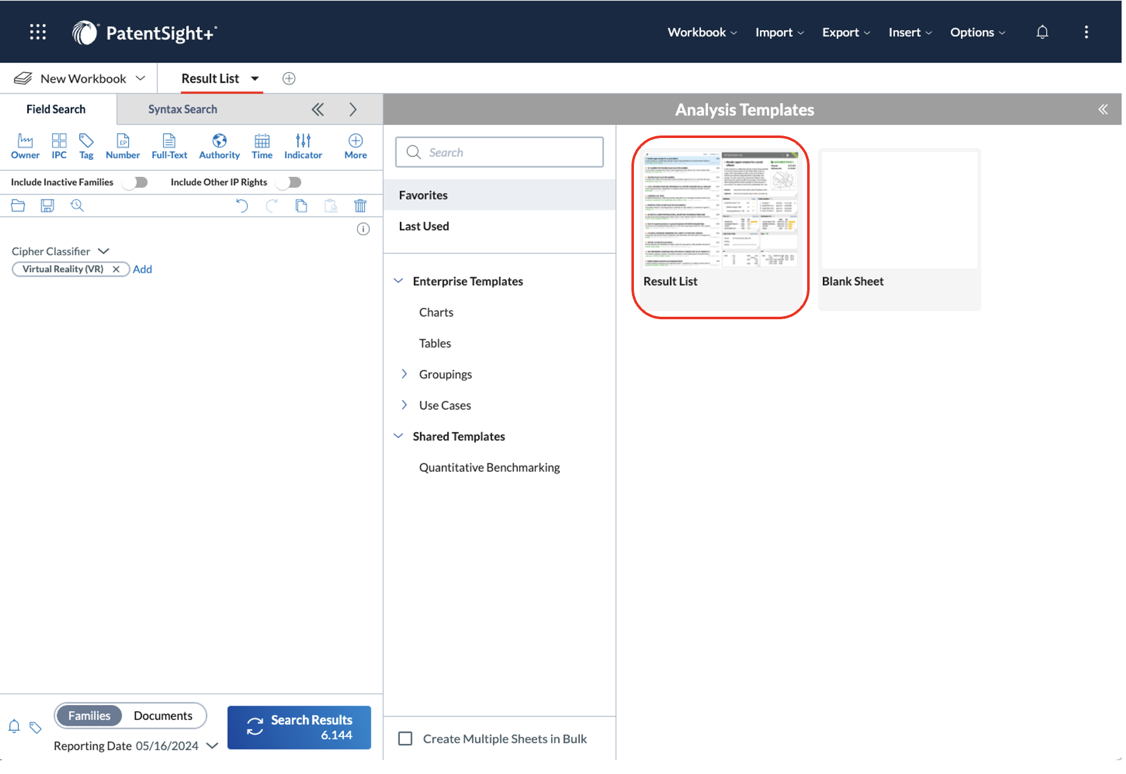Click the Add link for classifier
Image resolution: width=1126 pixels, height=774 pixels.
pyautogui.click(x=142, y=269)
